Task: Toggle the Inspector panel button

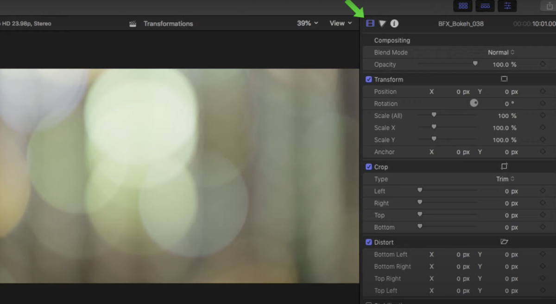Action: click(x=507, y=6)
